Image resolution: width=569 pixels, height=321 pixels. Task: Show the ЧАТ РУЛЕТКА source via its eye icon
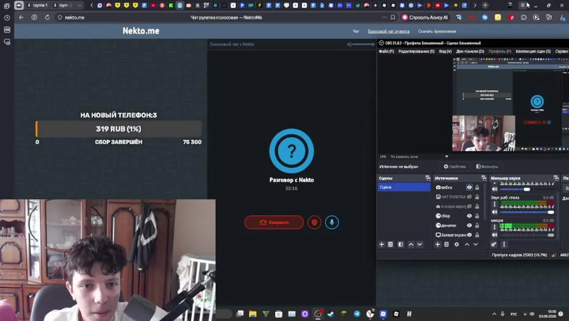[x=469, y=197]
